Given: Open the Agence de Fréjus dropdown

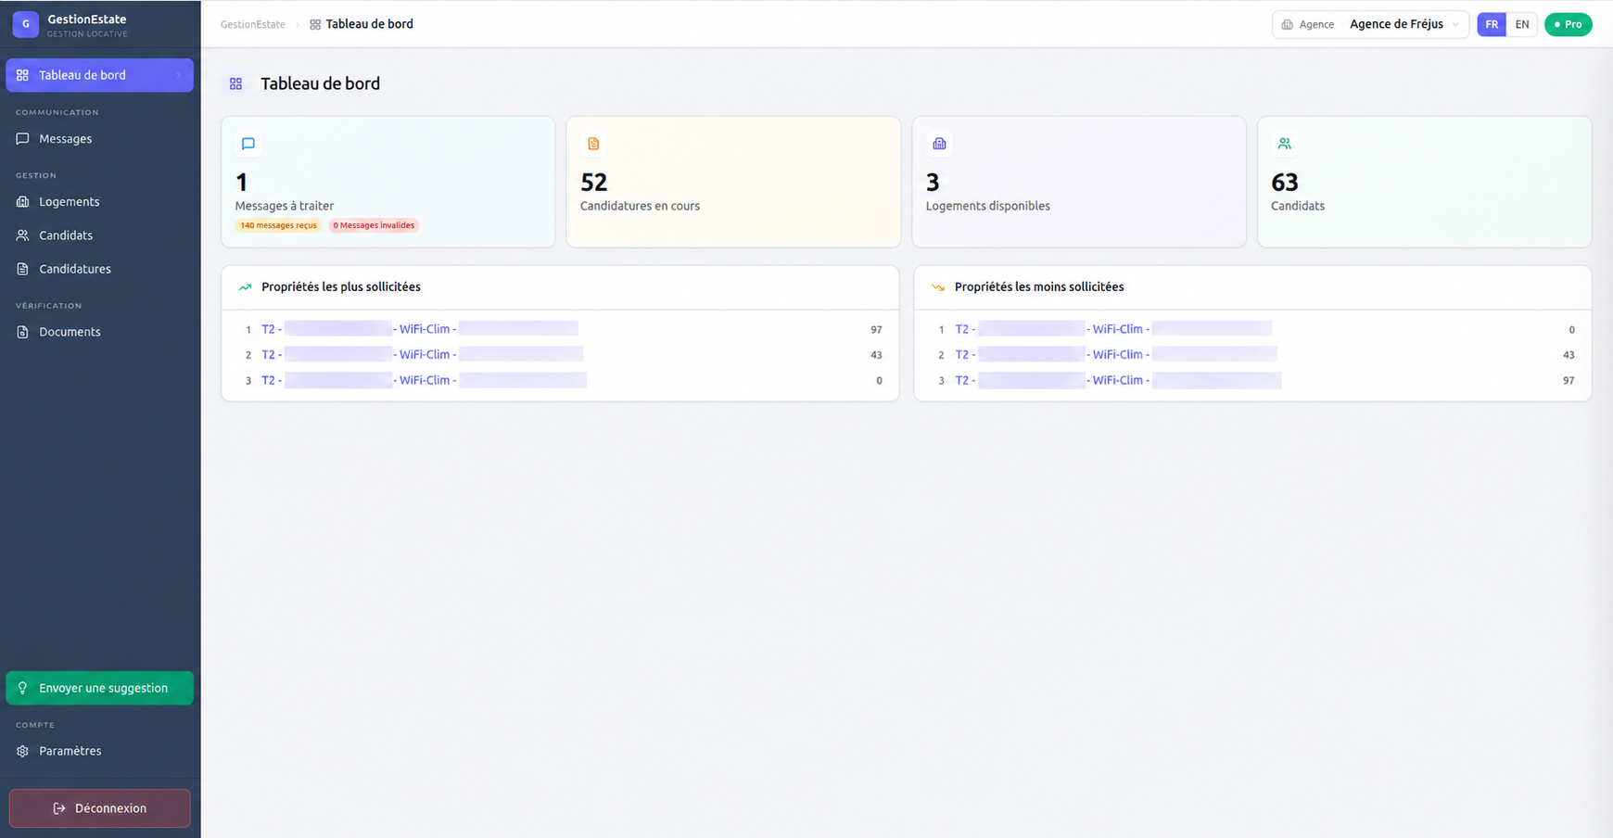Looking at the screenshot, I should click(x=1370, y=25).
